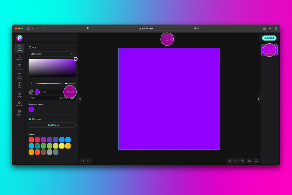Image resolution: width=292 pixels, height=195 pixels.
Task: Select the transparent checkerboard color option
Action: click(31, 92)
